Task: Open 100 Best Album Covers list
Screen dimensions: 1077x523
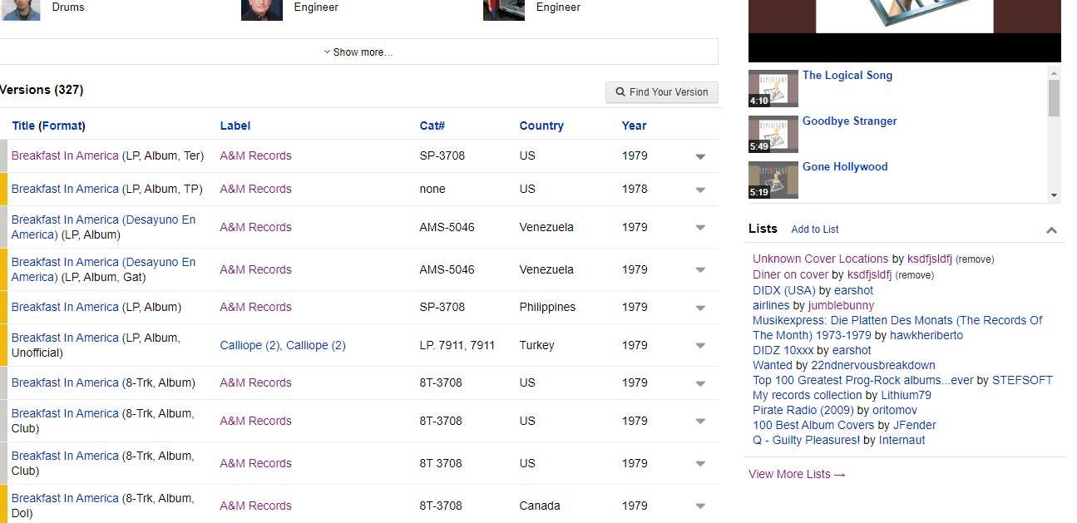Action: (x=813, y=425)
